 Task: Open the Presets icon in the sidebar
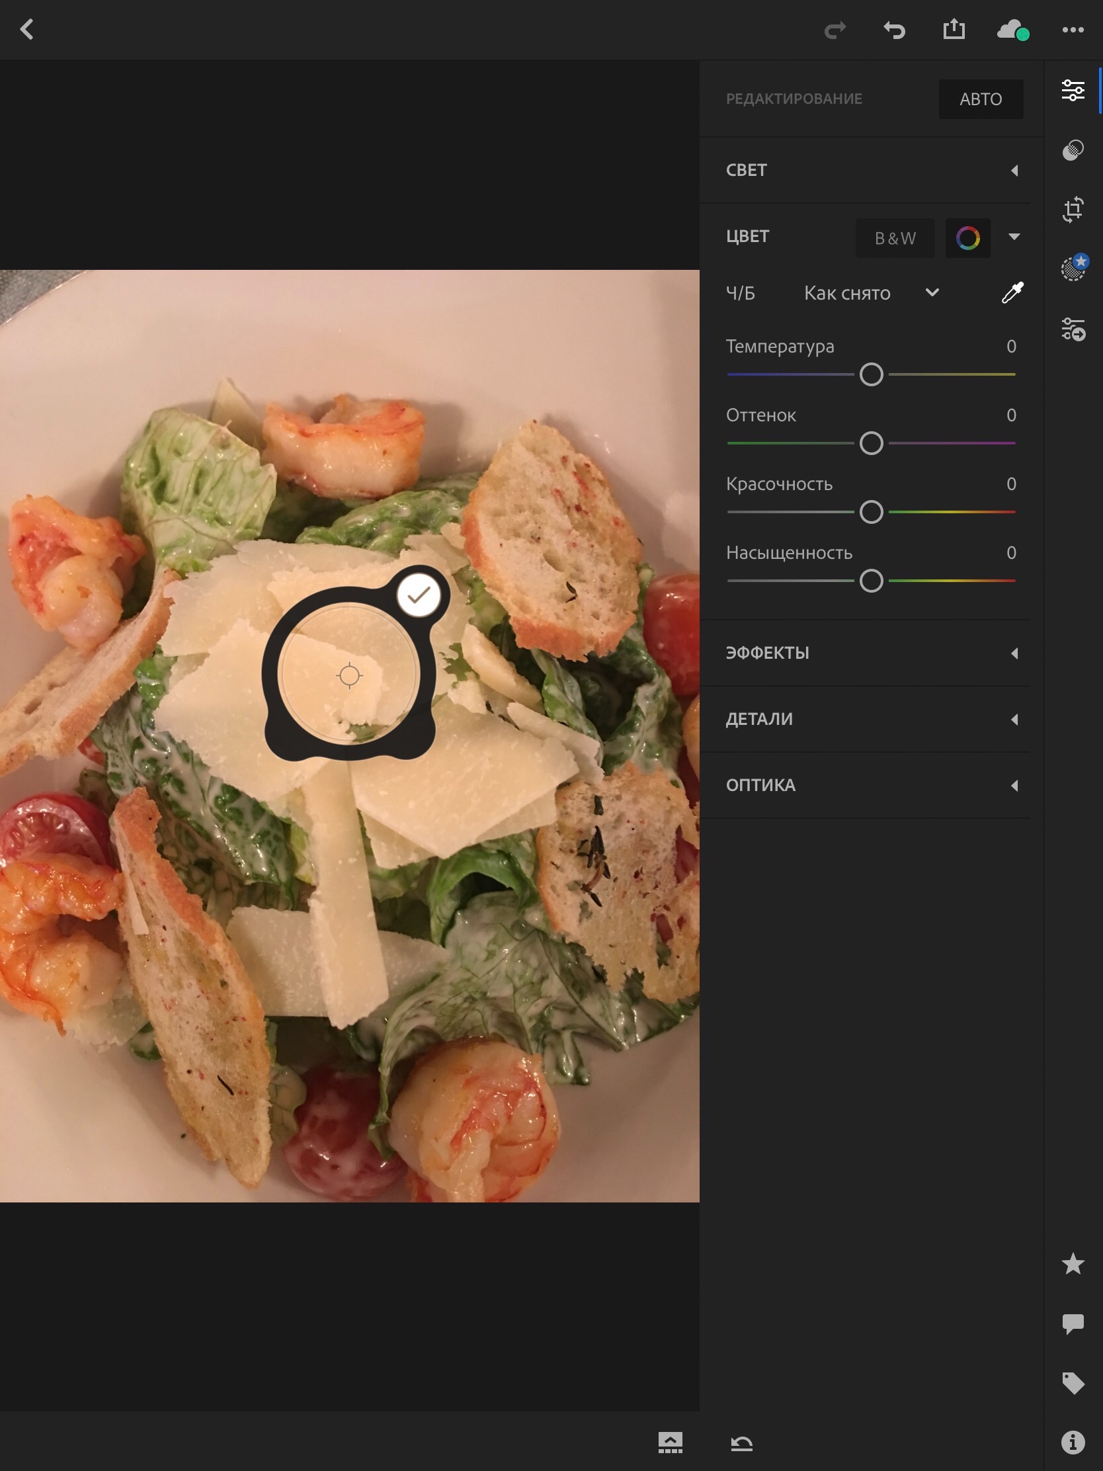[x=1073, y=329]
